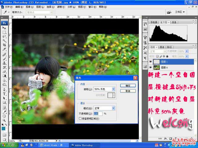Viewport: 198px width, 148px height.
Task: Select the Pen tool
Action: pyautogui.click(x=4, y=90)
